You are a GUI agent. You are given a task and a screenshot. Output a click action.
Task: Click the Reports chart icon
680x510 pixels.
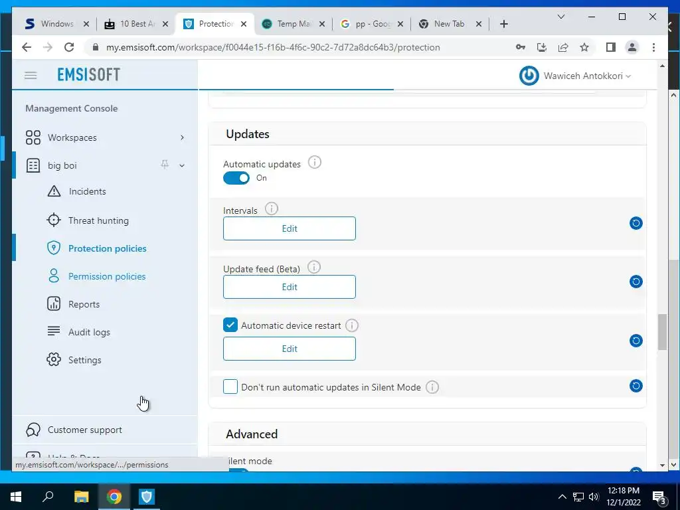(x=54, y=304)
